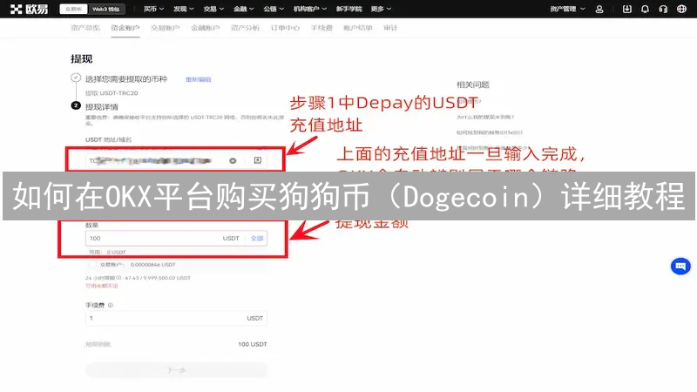Open the 订单中心 tab
Viewport: 697px width, 392px height.
tap(285, 28)
